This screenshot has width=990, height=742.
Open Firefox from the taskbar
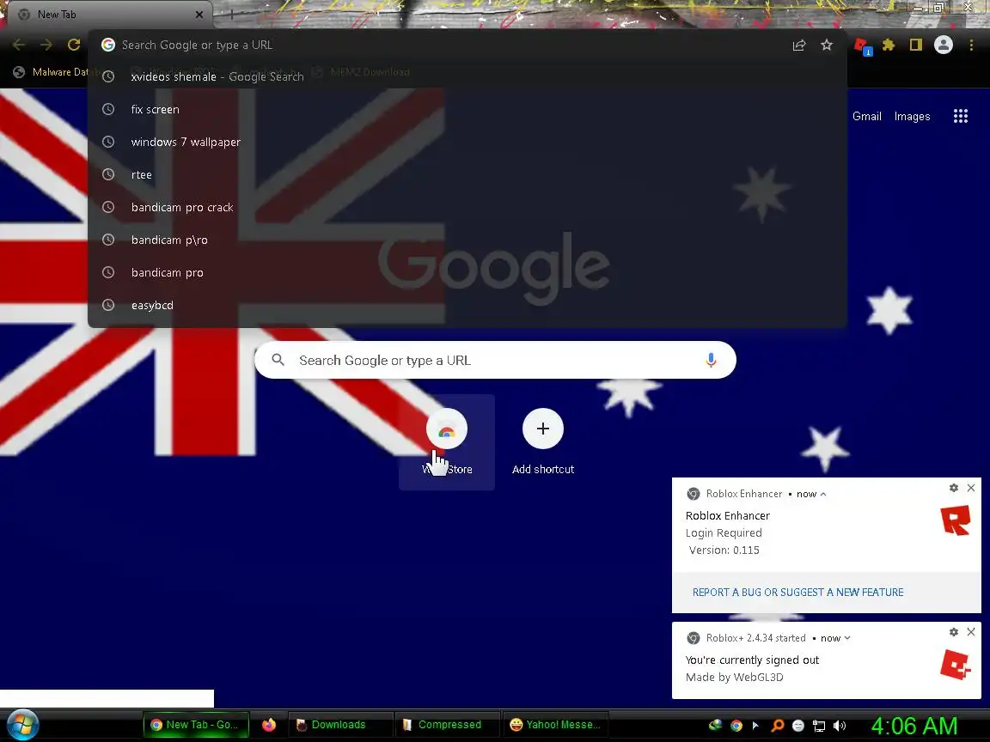[x=269, y=724]
